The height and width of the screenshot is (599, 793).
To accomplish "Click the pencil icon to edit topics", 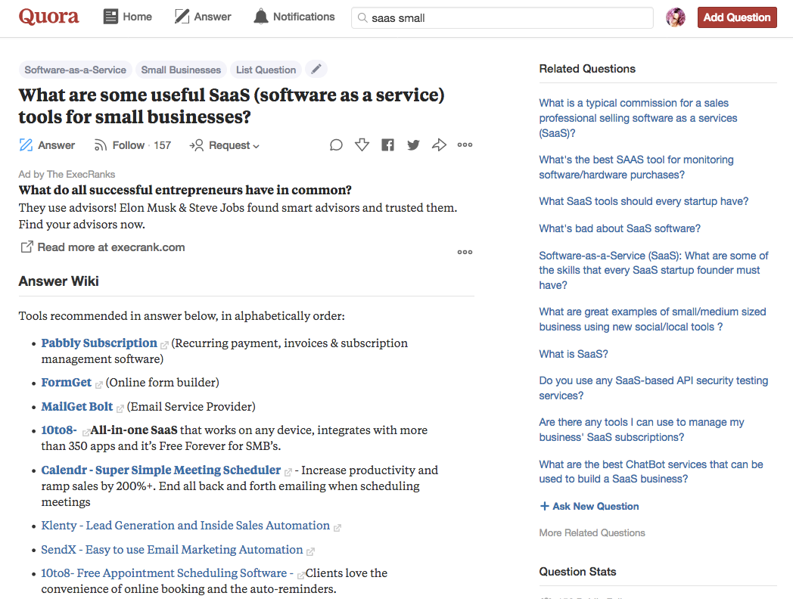I will point(316,70).
